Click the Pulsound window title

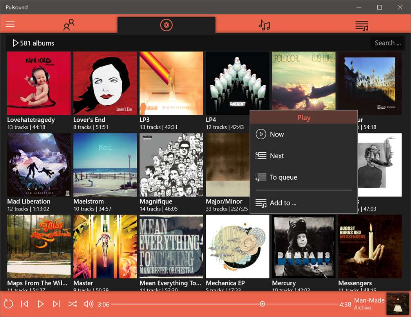click(x=16, y=7)
